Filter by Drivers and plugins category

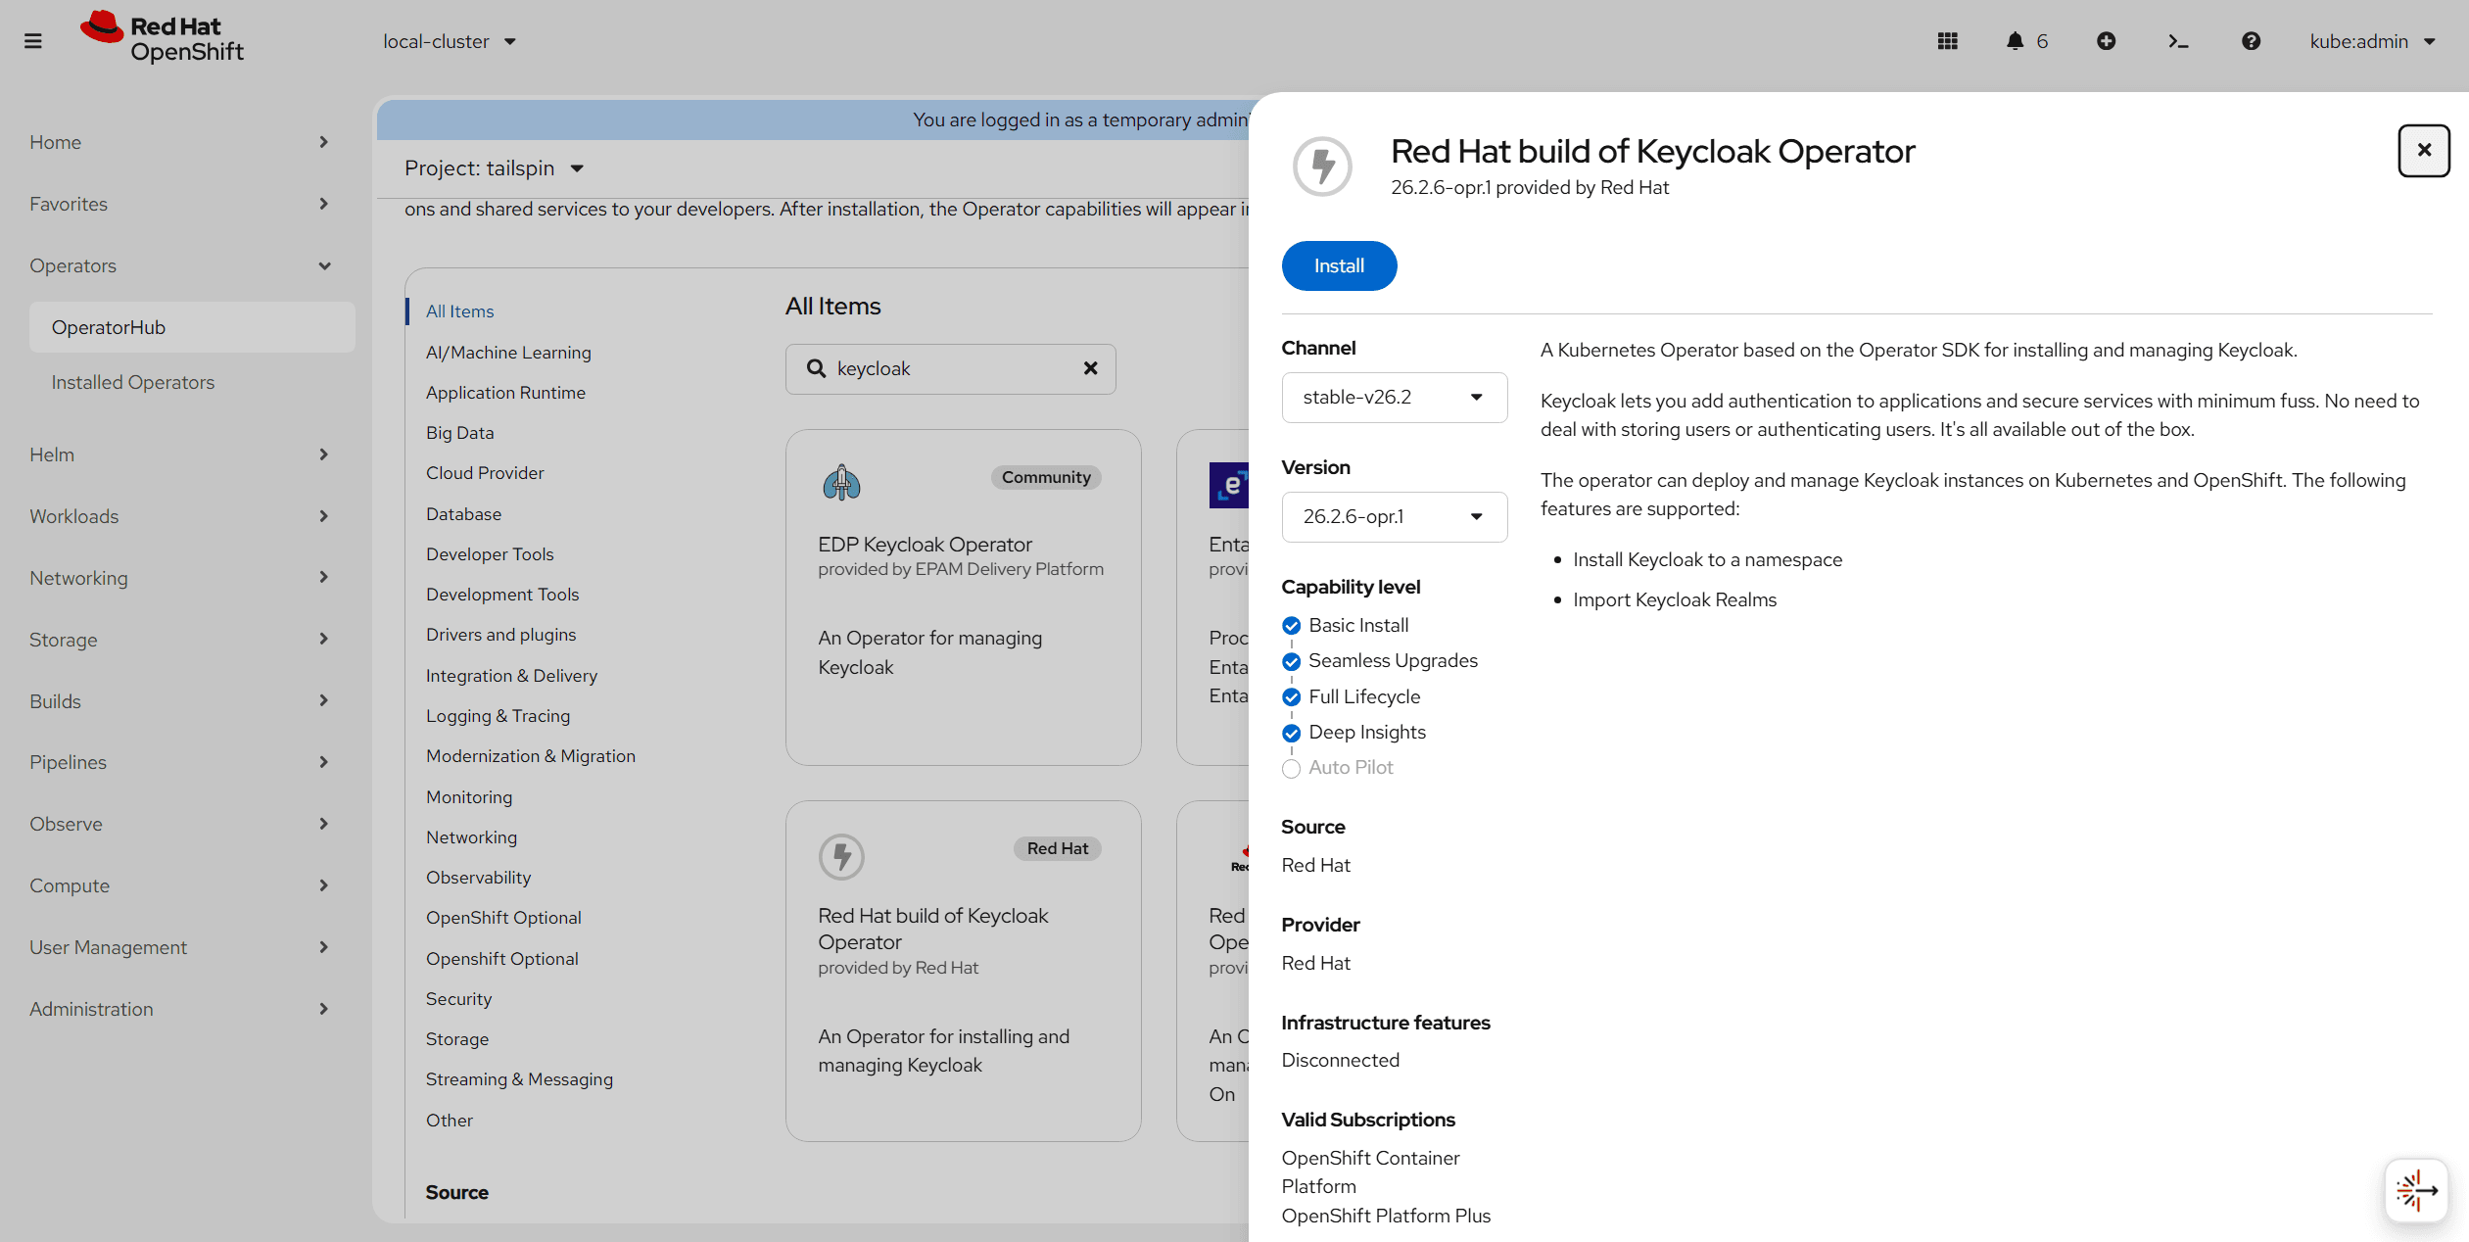(x=500, y=635)
